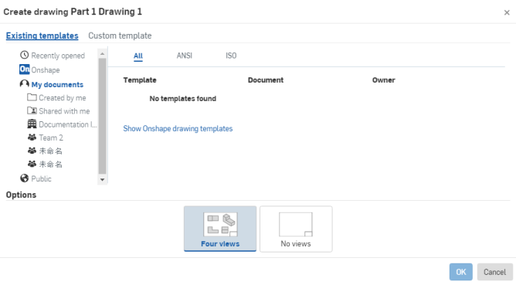Image resolution: width=516 pixels, height=285 pixels.
Task: Click the Public globe icon
Action: pos(25,178)
